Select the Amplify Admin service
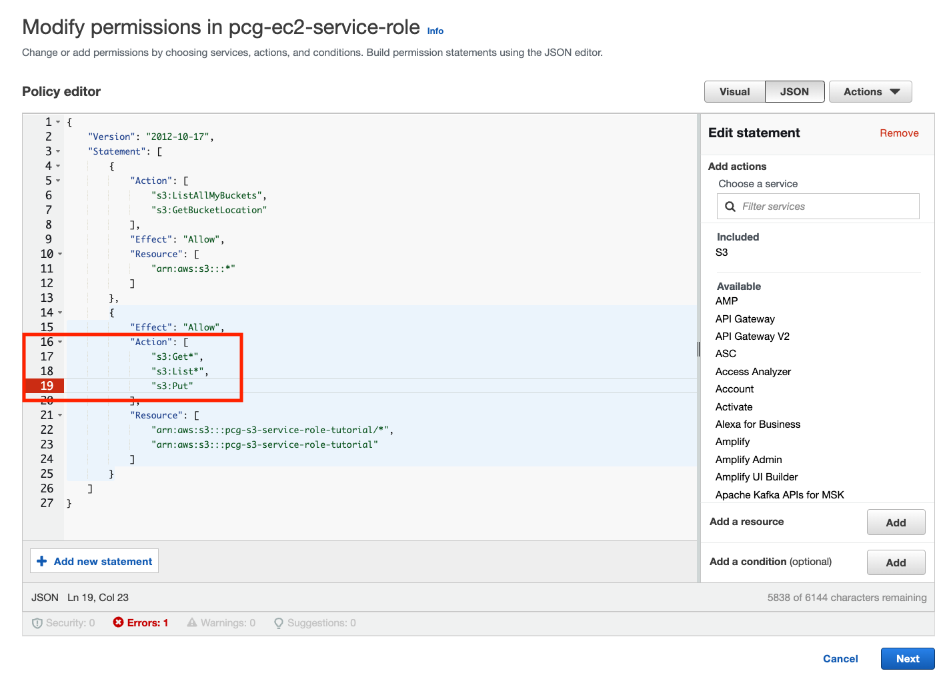The image size is (945, 687). click(748, 460)
